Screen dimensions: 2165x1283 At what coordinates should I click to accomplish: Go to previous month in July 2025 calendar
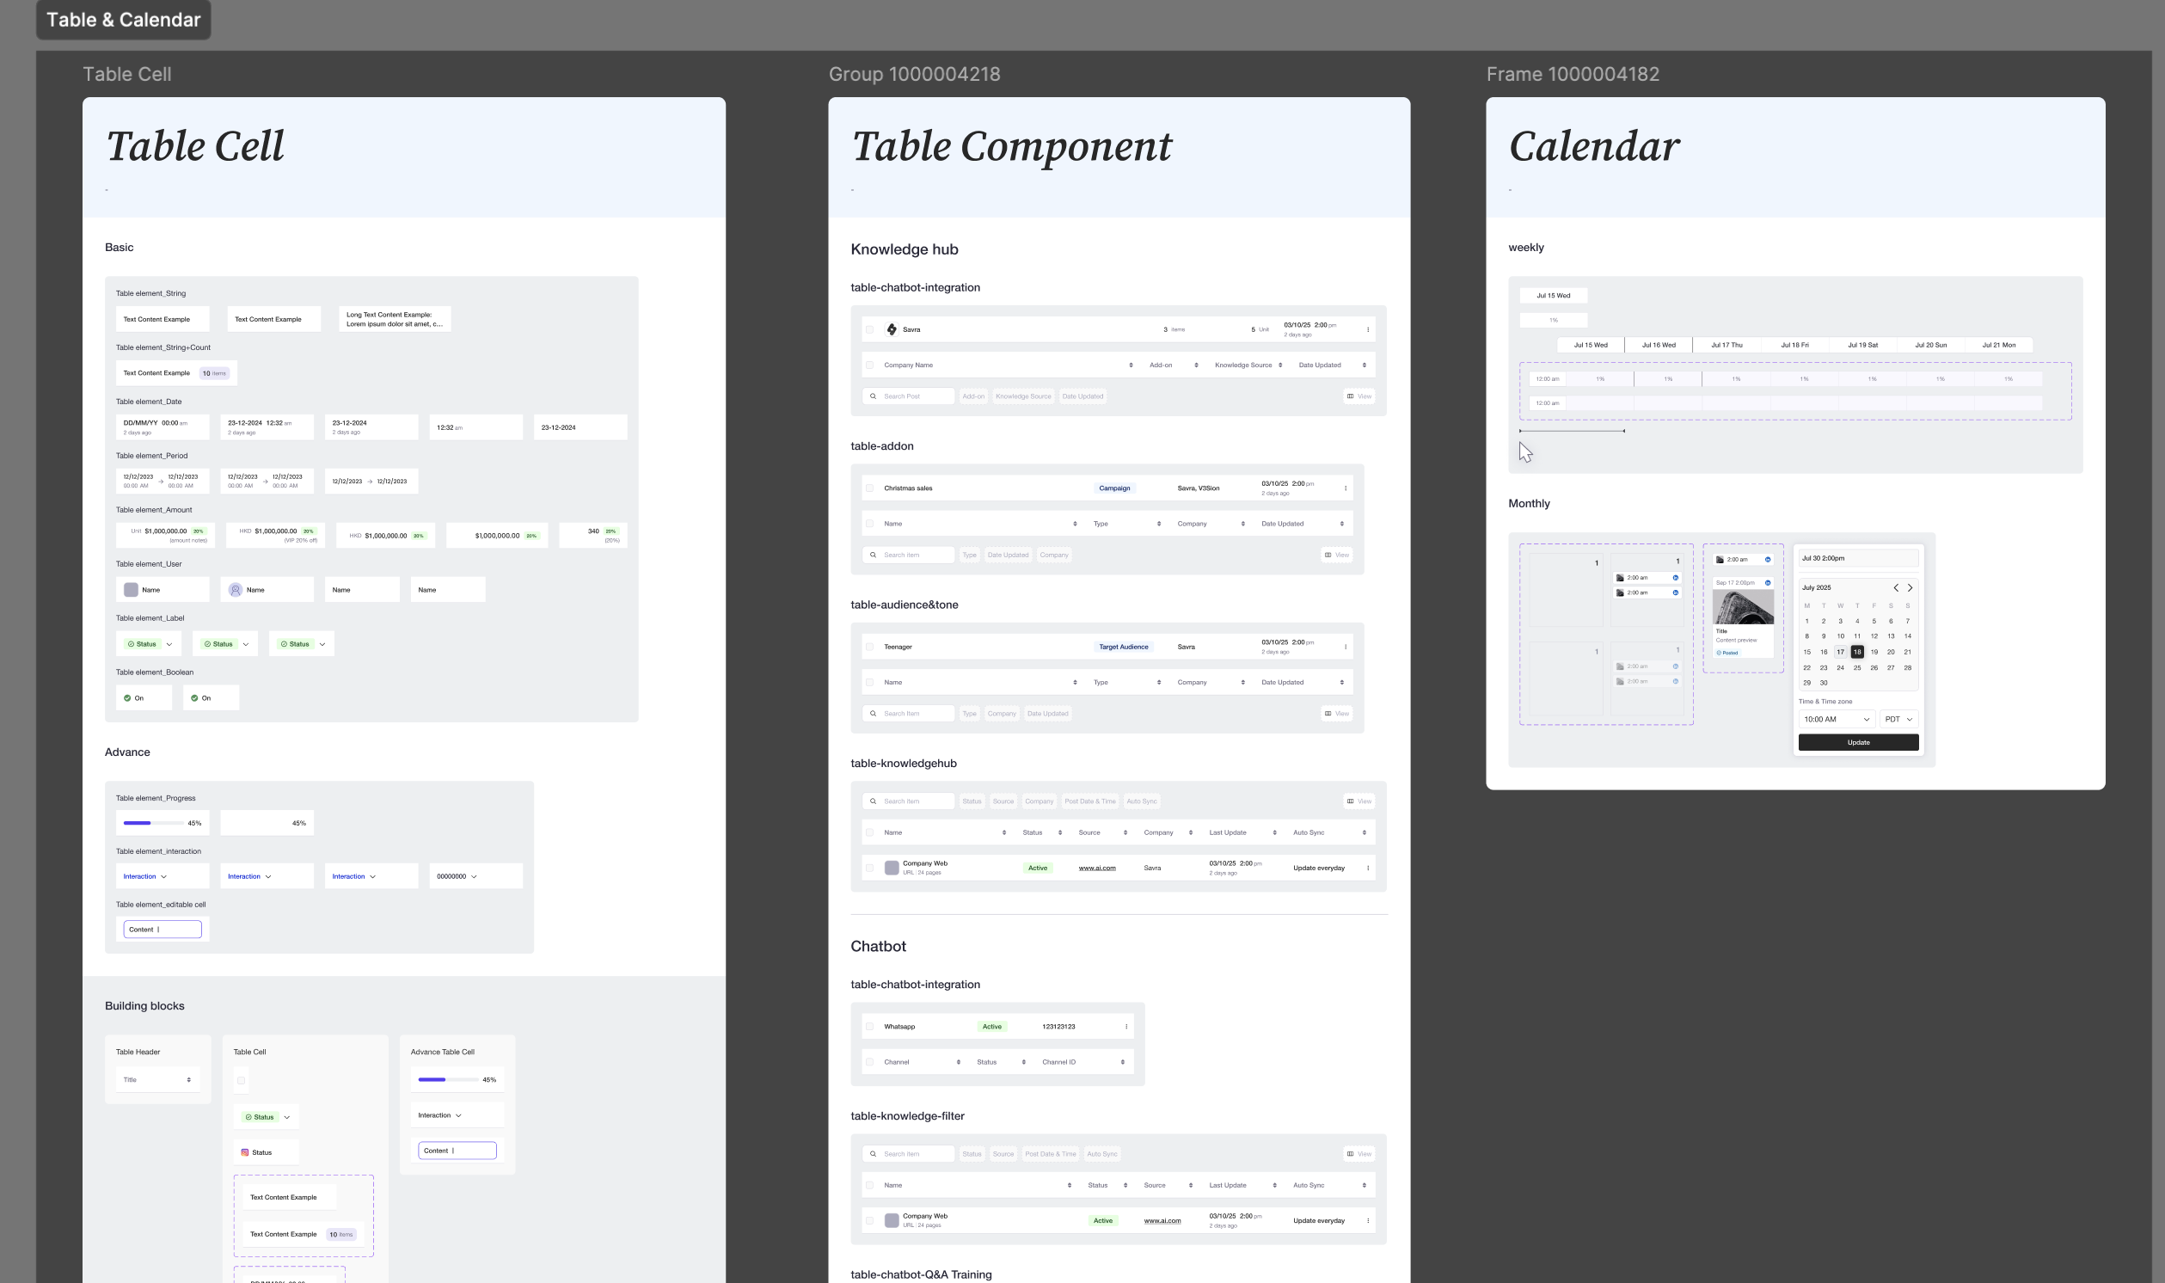pyautogui.click(x=1896, y=588)
